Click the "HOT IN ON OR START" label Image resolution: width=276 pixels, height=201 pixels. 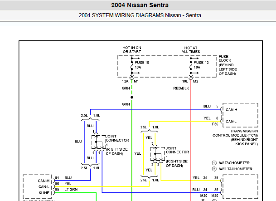132,49
